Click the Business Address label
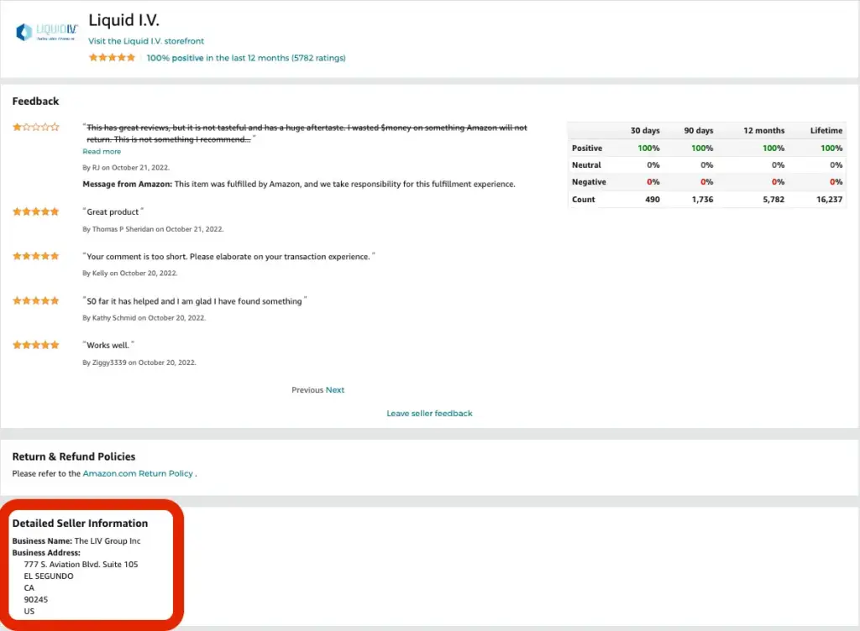 click(46, 553)
